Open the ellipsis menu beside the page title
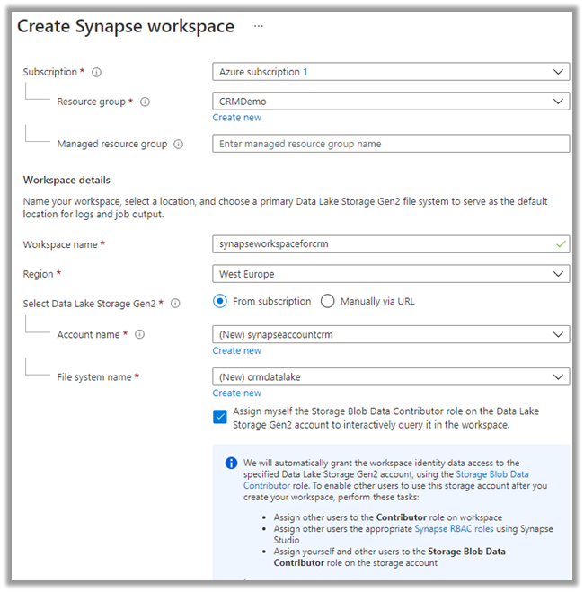584x592 pixels. [258, 26]
